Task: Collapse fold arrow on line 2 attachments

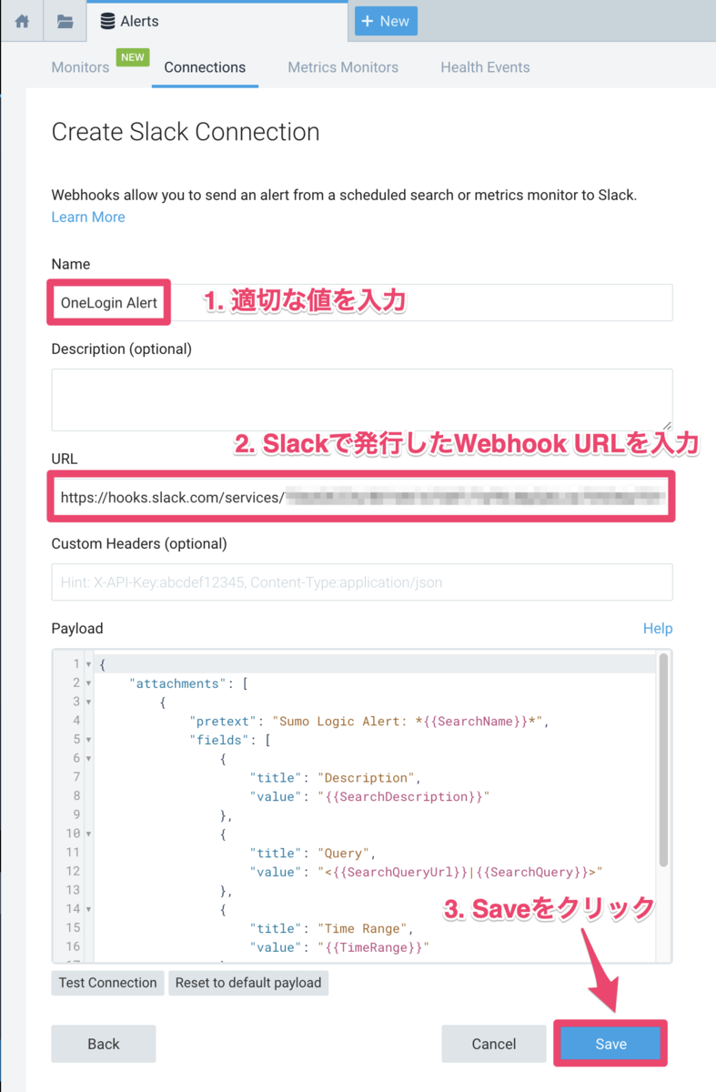Action: click(88, 683)
